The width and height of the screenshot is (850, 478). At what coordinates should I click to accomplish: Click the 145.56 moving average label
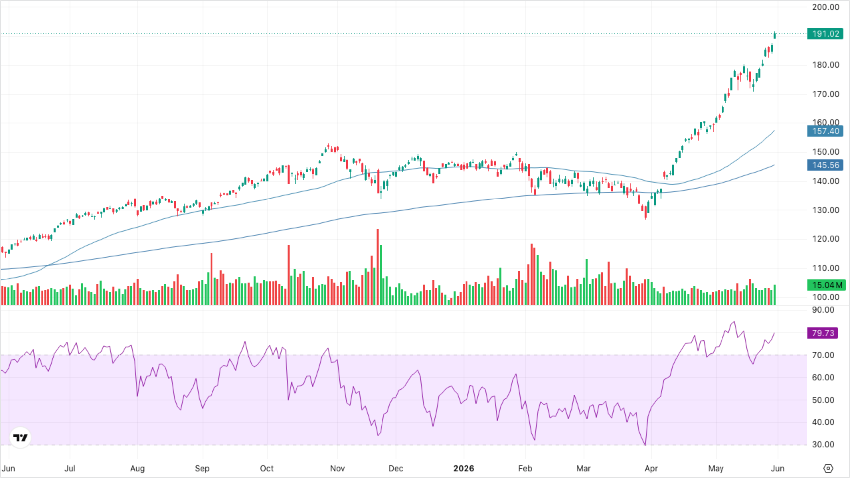(x=825, y=165)
